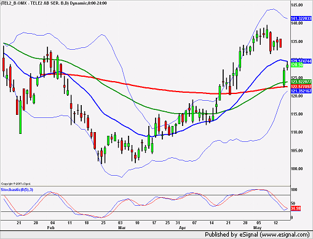Click the 135.00 price axis label

(297, 42)
